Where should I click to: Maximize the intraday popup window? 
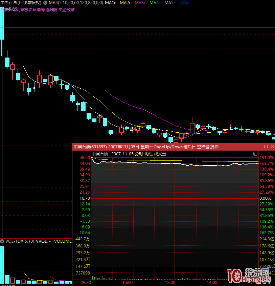click(x=266, y=147)
